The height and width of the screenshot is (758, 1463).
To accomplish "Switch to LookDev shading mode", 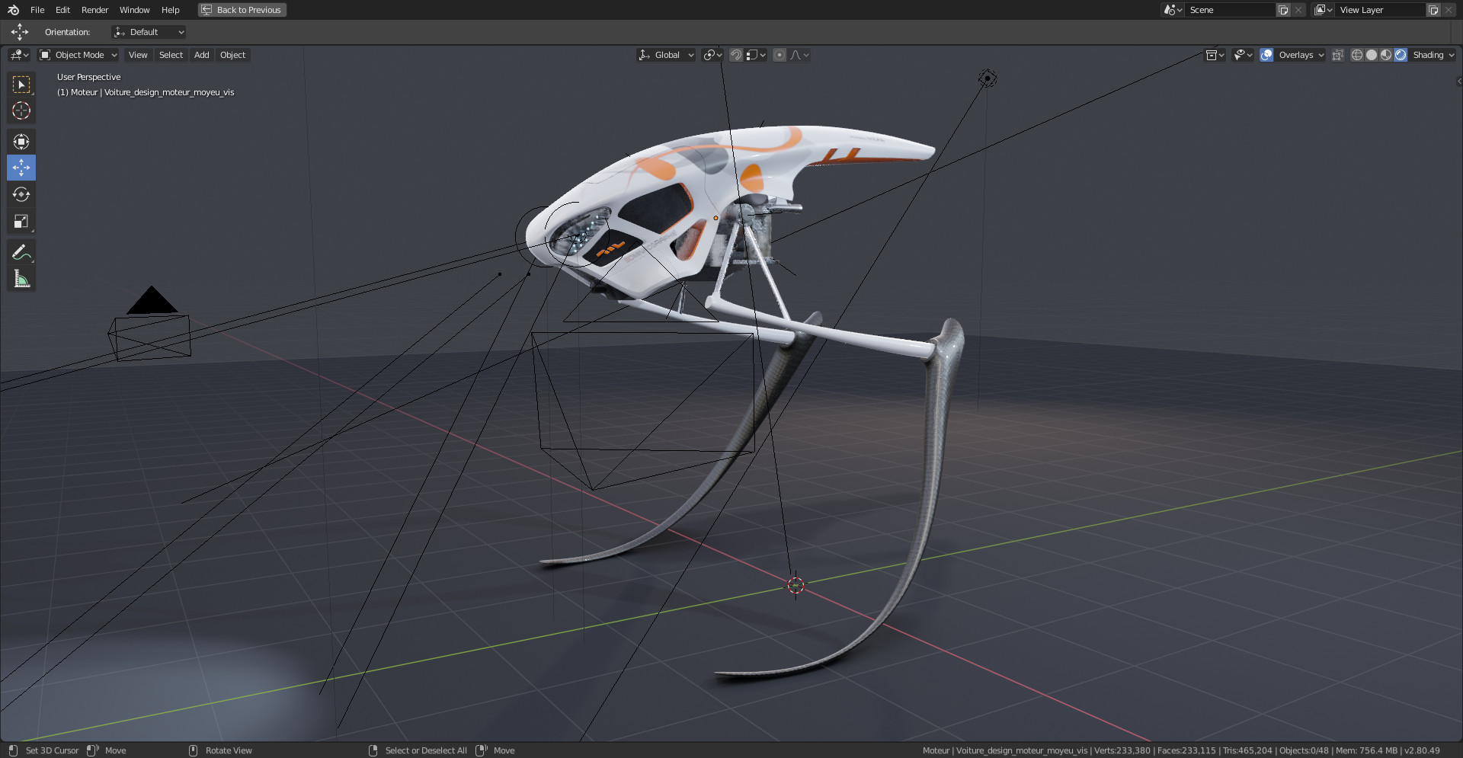I will point(1386,55).
